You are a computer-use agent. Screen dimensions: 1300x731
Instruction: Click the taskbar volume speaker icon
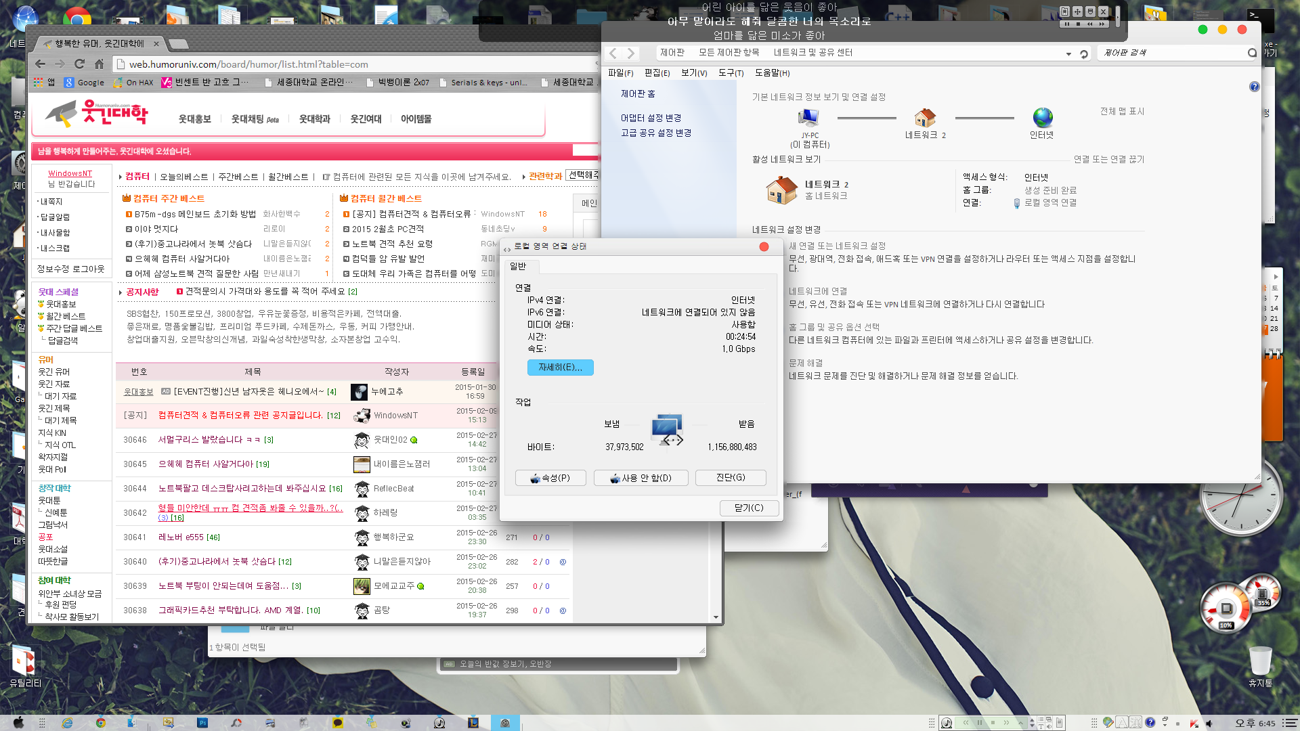point(1209,724)
